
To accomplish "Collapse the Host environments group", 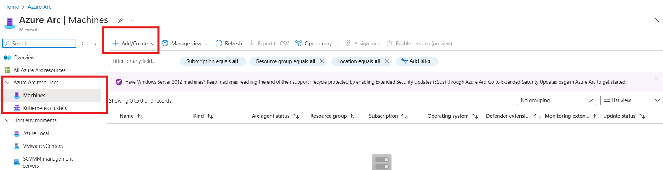I will 7,120.
